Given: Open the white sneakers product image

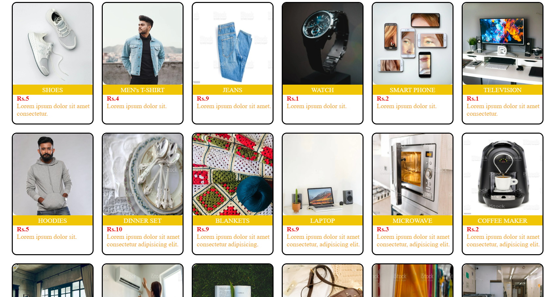Looking at the screenshot, I should coord(53,44).
